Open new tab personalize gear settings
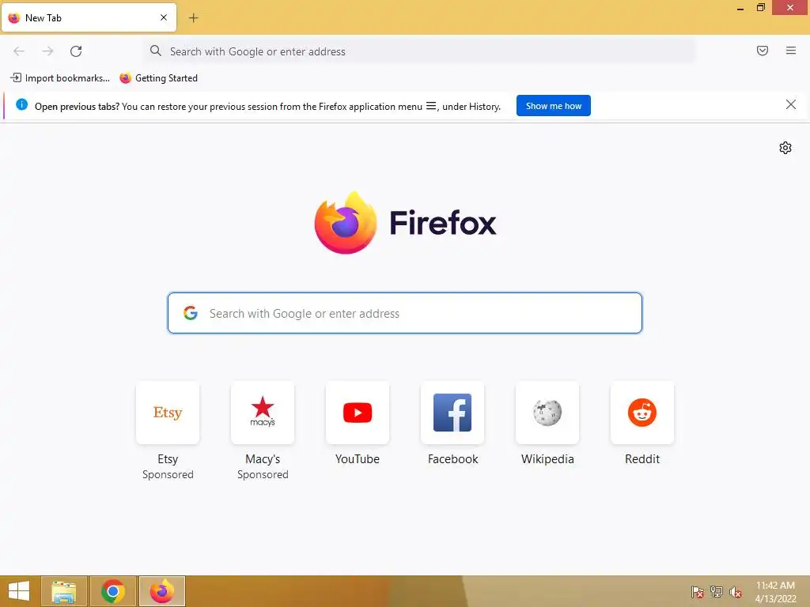Image resolution: width=810 pixels, height=607 pixels. [x=785, y=148]
